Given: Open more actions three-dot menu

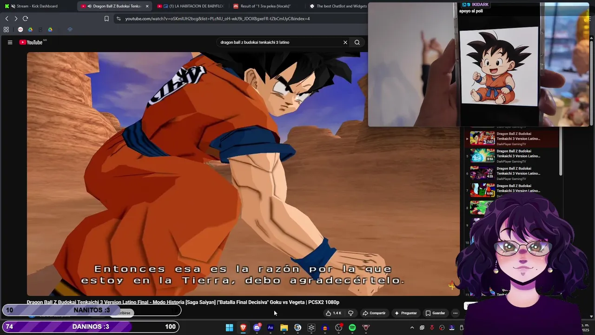Looking at the screenshot, I should 456,313.
